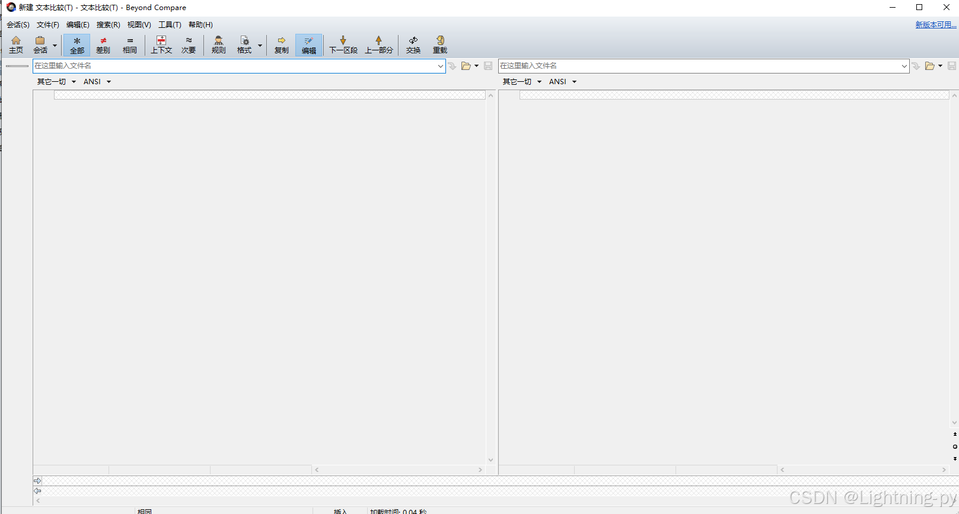The width and height of the screenshot is (959, 514).
Task: Toggle the 差别 (Differences) filter
Action: pos(103,45)
